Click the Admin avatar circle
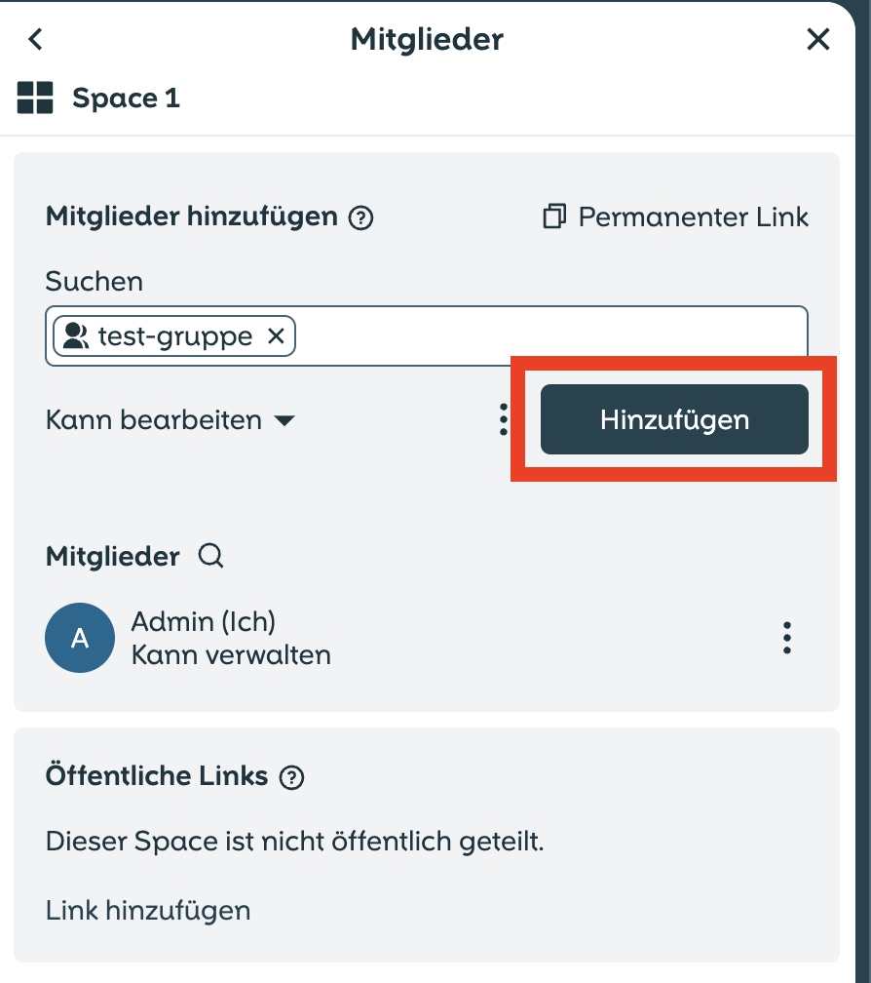The width and height of the screenshot is (871, 983). [80, 638]
